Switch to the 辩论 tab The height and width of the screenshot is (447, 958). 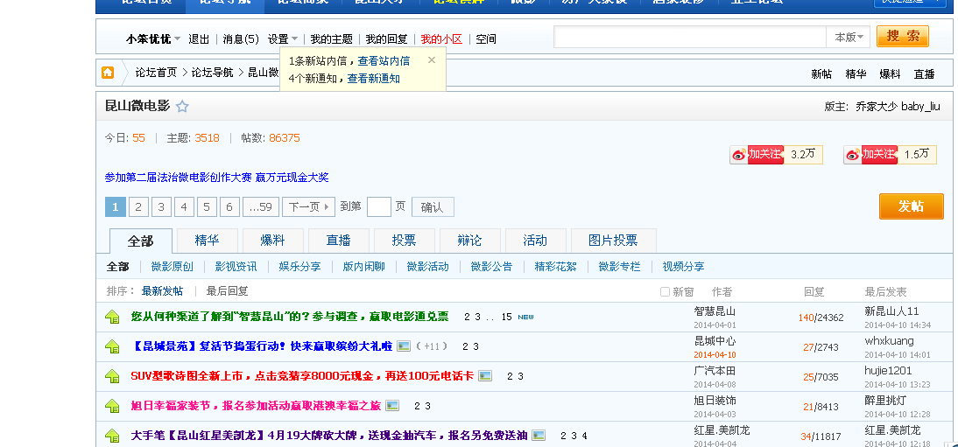tap(470, 241)
